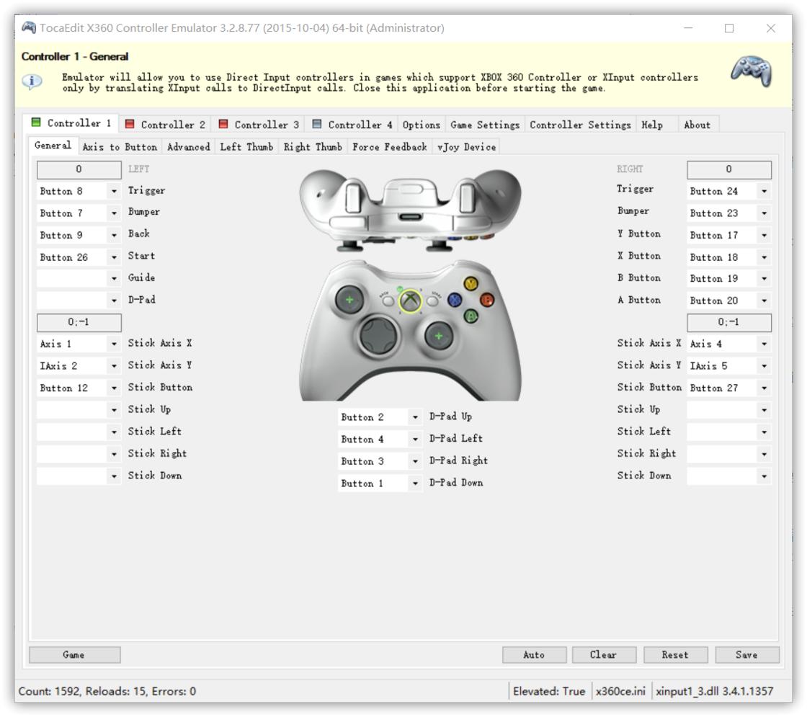
Task: Open the Left Bumper dropdown showing Button 7
Action: (79, 213)
